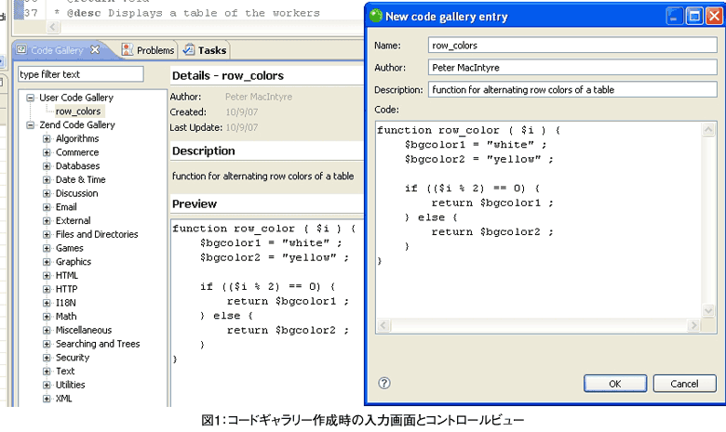This screenshot has height=432, width=726.
Task: Click the Description field in dialog
Action: [572, 89]
